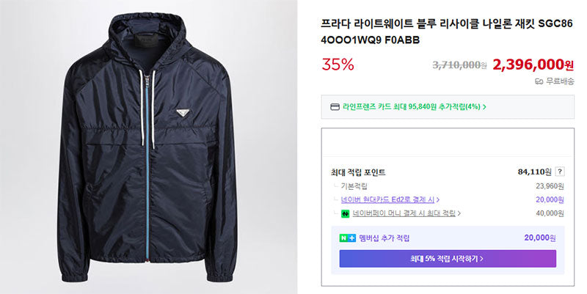587x294 pixels.
Task: Click the question mark help icon beside 84,110원
Action: click(559, 172)
